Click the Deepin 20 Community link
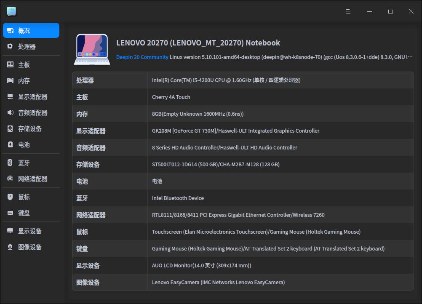The image size is (422, 304). coord(143,57)
